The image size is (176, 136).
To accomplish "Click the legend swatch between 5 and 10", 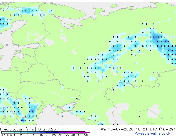I will [30, 132].
